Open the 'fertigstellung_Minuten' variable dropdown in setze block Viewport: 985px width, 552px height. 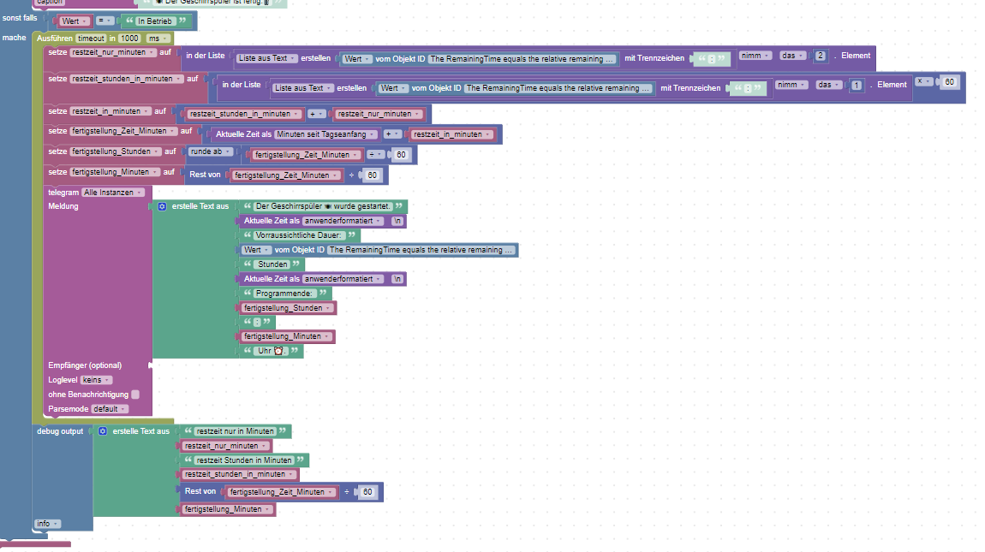click(115, 172)
